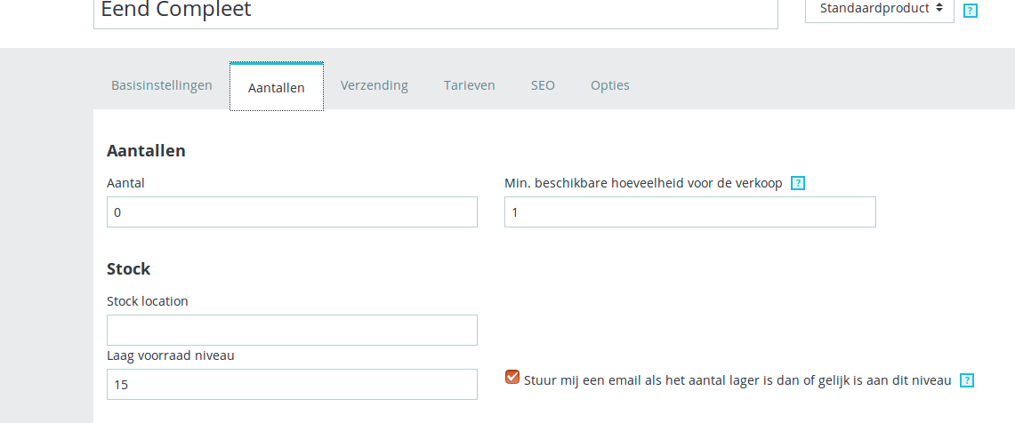Click the Laag voorraad niveau input field
The width and height of the screenshot is (1015, 423).
292,385
